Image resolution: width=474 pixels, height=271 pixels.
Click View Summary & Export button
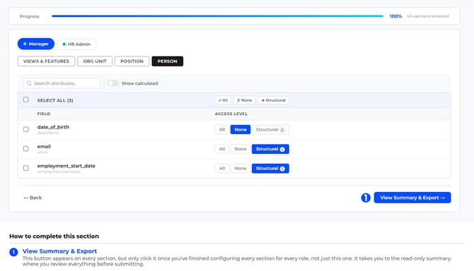412,198
